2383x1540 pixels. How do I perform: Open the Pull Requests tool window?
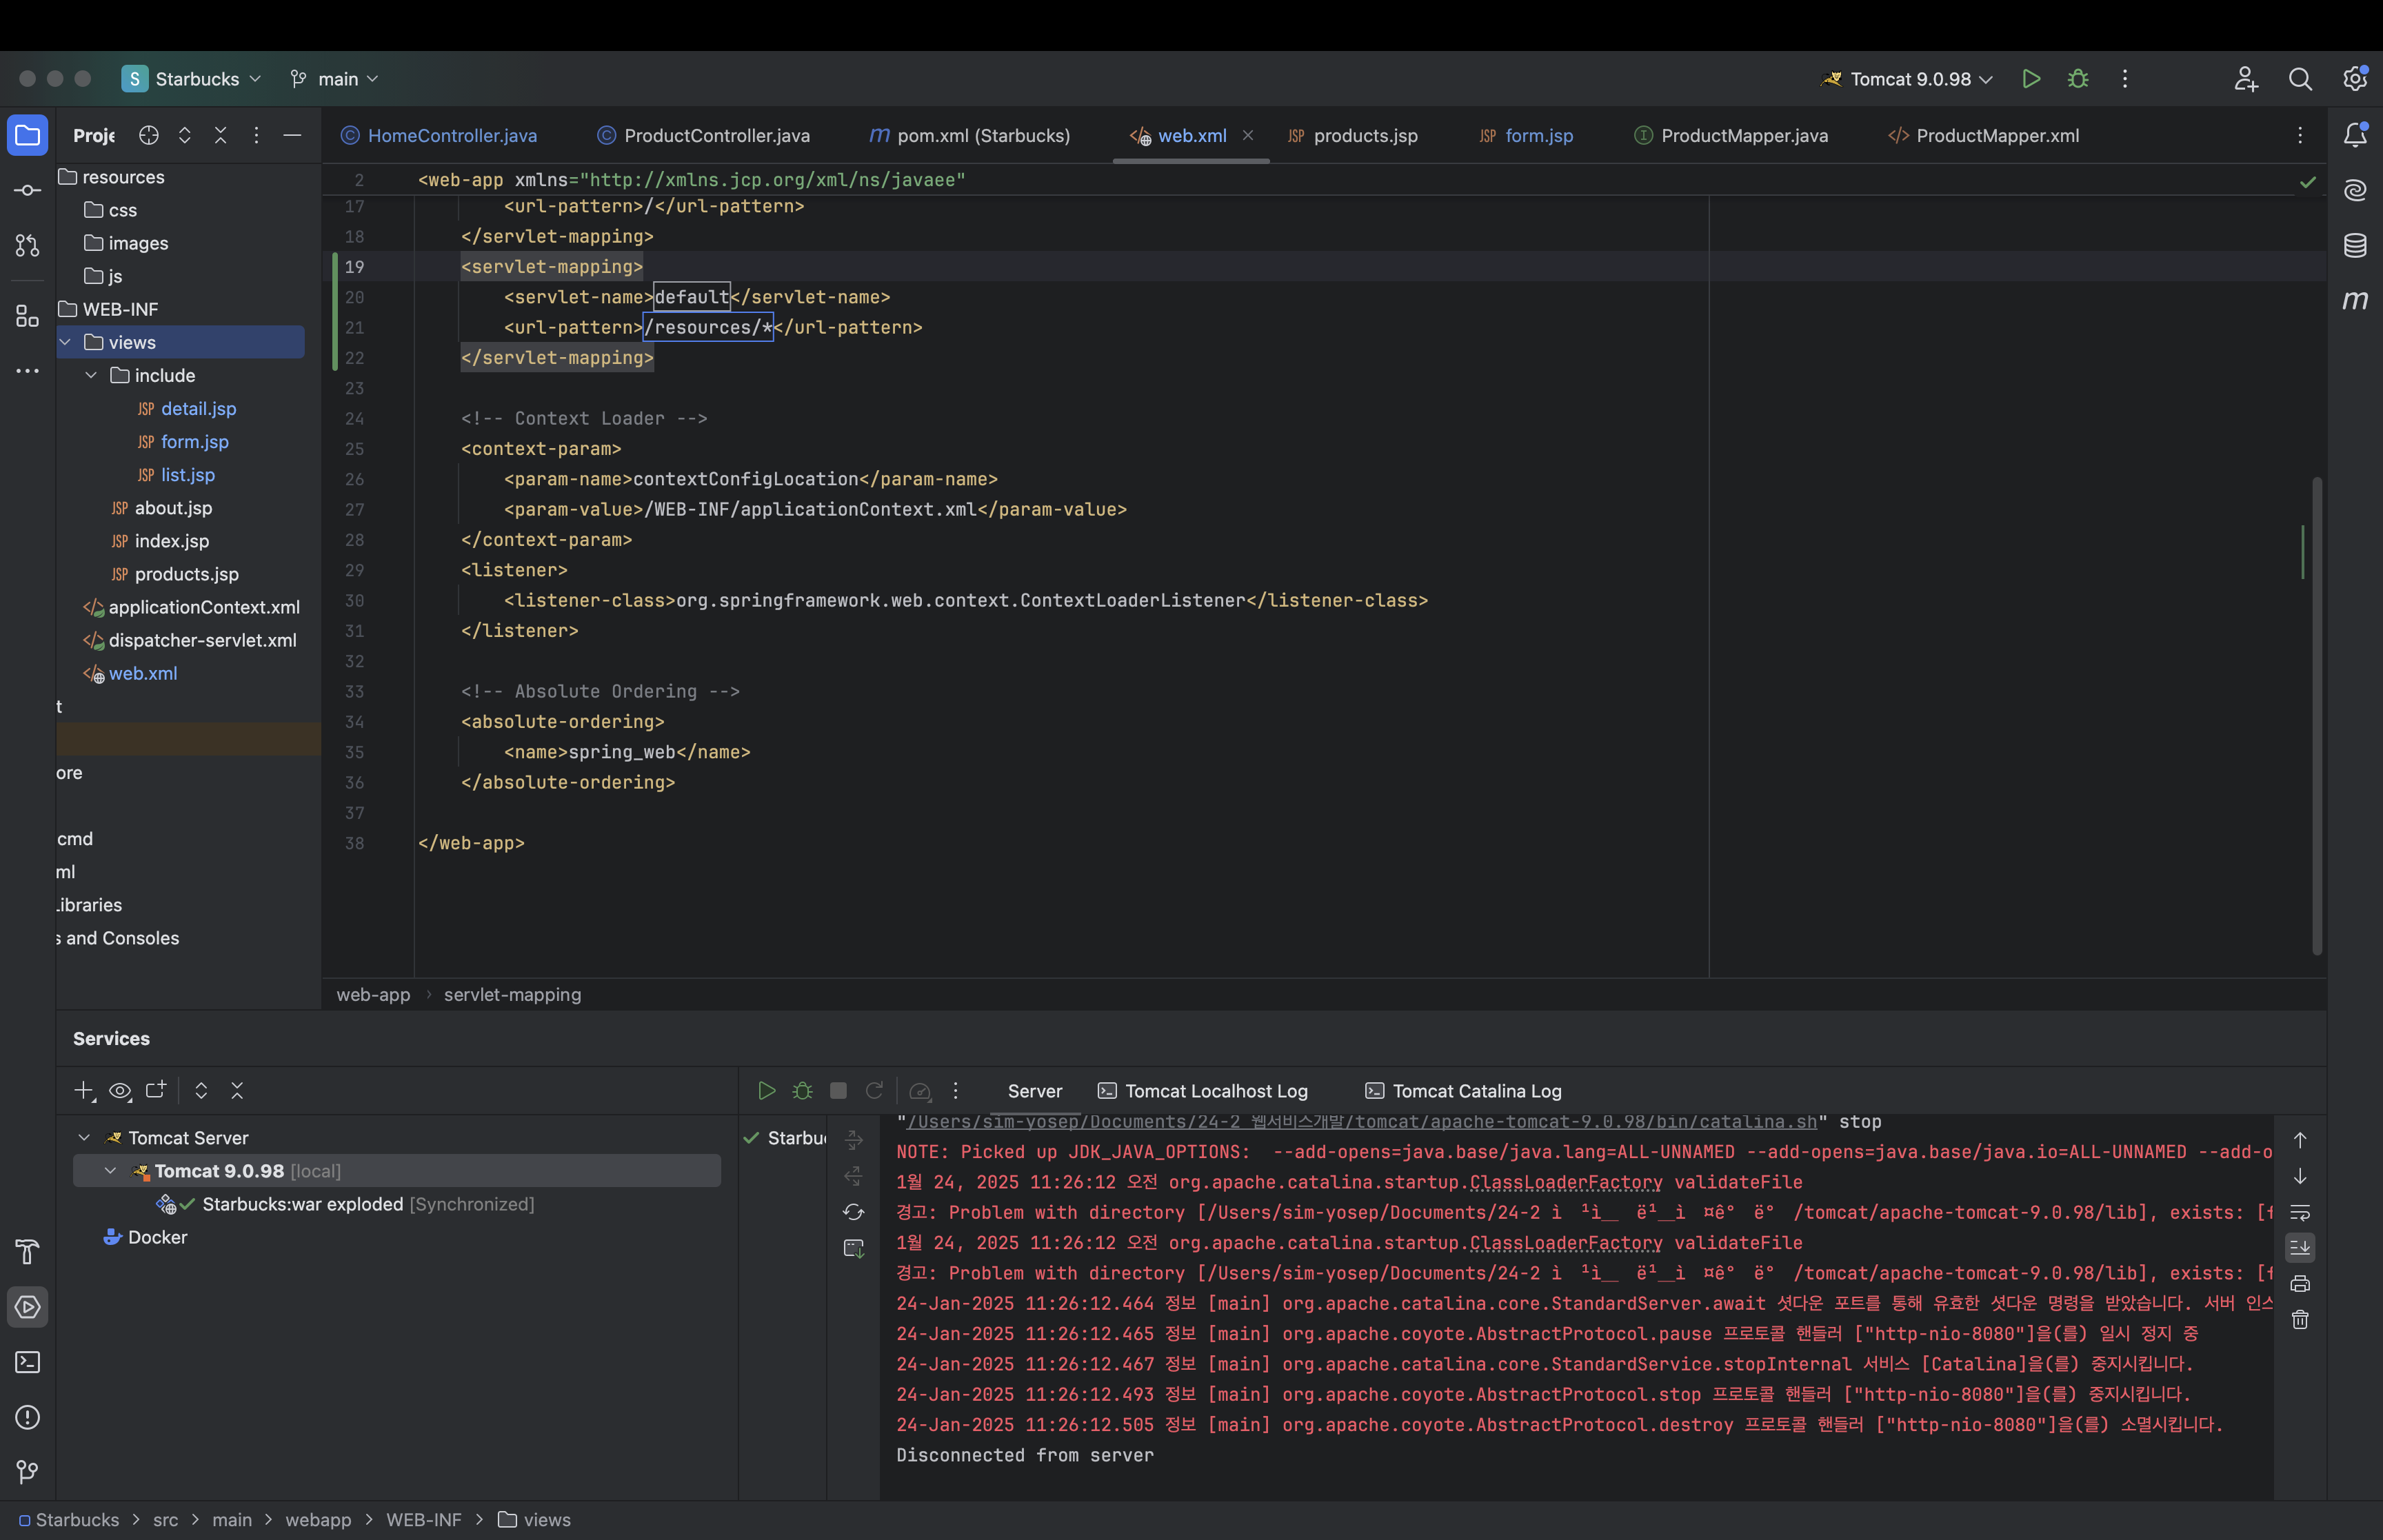click(27, 245)
